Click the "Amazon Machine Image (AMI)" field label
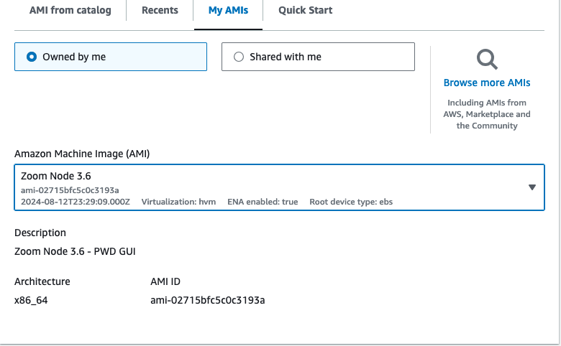 point(82,154)
